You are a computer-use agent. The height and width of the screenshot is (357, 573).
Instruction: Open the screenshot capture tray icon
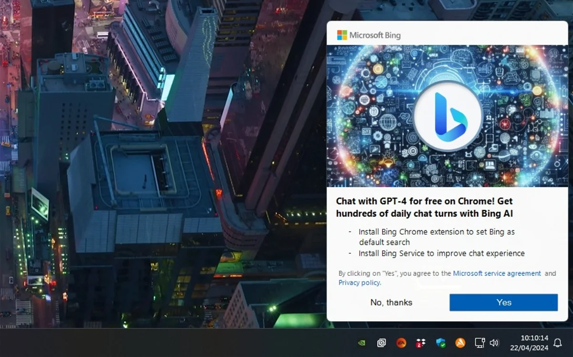pyautogui.click(x=382, y=343)
